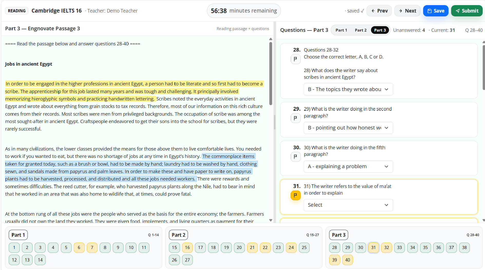Image resolution: width=485 pixels, height=270 pixels.
Task: Flag question 29 for review
Action: [x=296, y=118]
